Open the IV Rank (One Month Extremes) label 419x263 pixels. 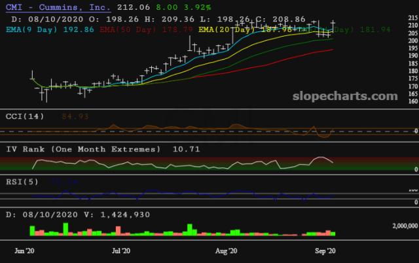click(x=83, y=149)
